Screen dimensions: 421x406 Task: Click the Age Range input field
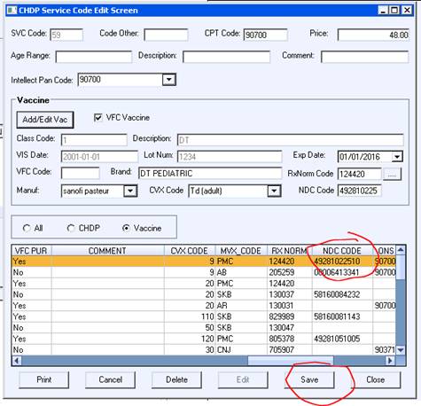coord(94,57)
